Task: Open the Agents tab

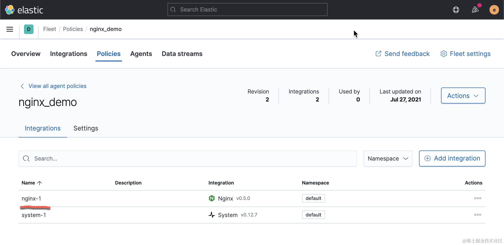Action: tap(141, 54)
